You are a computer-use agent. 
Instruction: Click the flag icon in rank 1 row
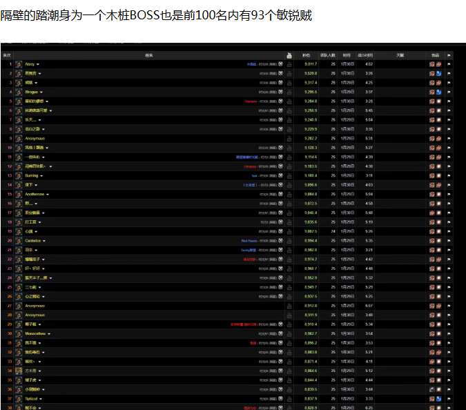pos(449,64)
